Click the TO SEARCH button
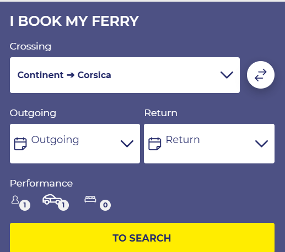 (142, 237)
